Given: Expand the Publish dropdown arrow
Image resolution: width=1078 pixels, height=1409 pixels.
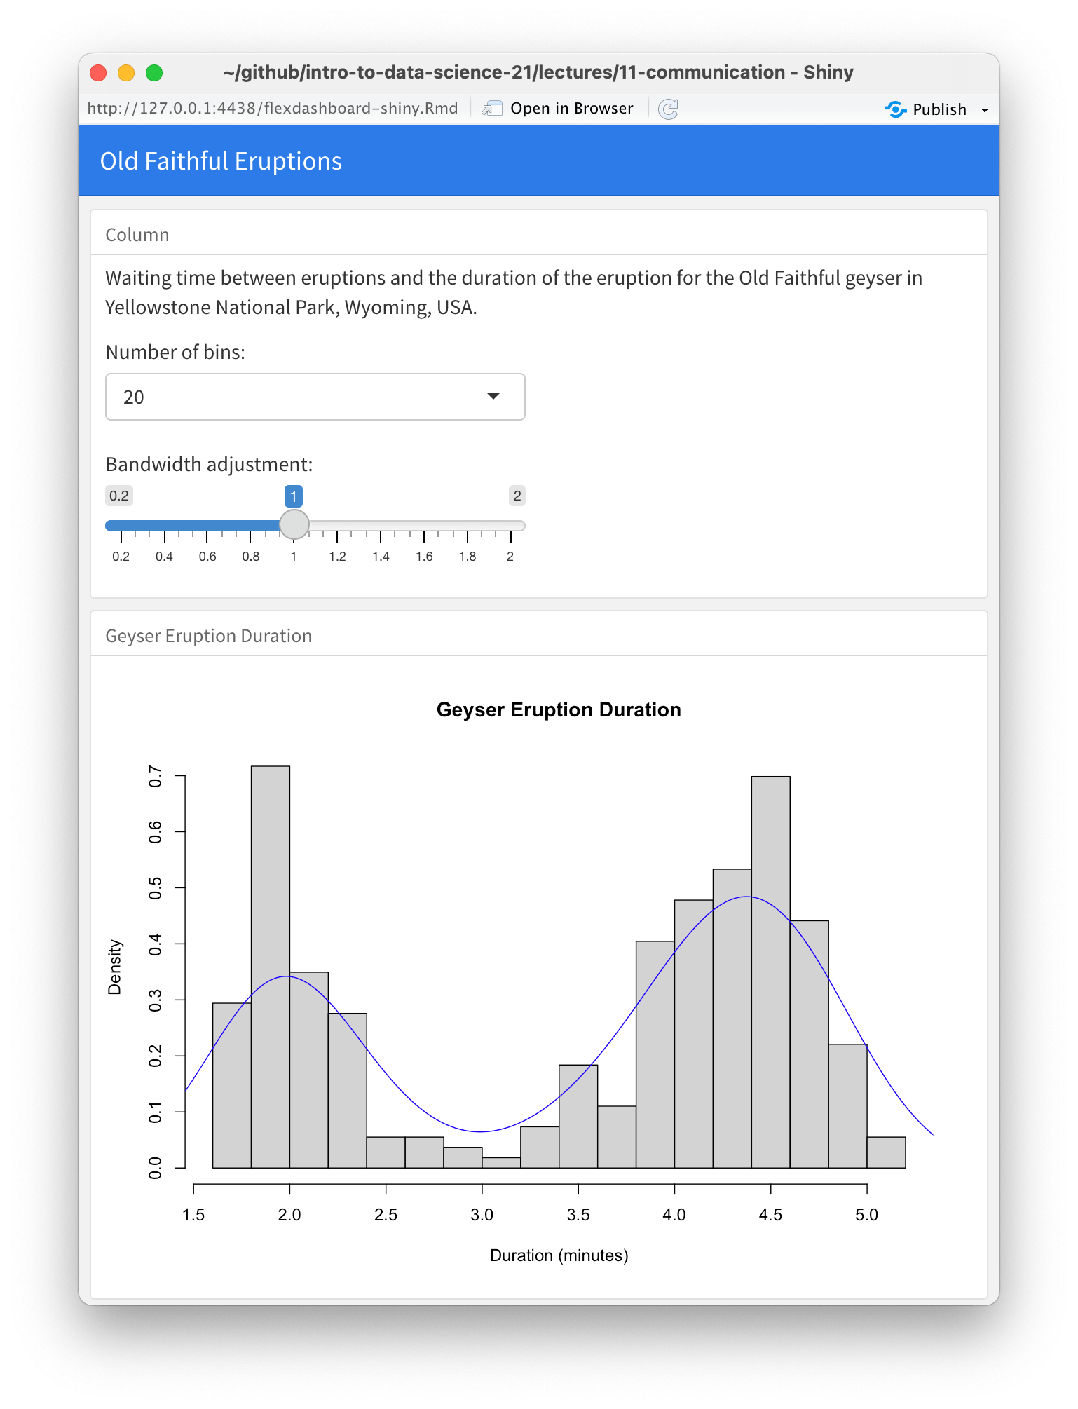Looking at the screenshot, I should 984,109.
